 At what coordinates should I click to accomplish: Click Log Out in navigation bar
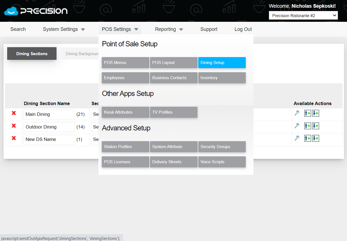click(243, 29)
